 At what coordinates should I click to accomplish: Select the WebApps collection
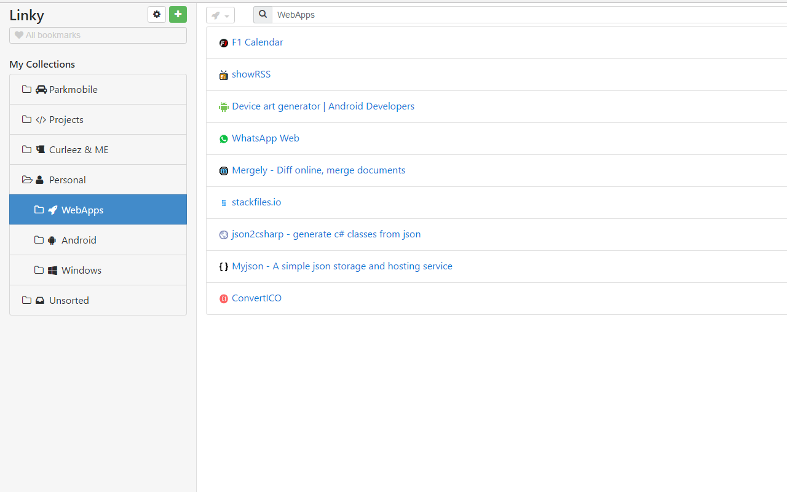pyautogui.click(x=98, y=210)
